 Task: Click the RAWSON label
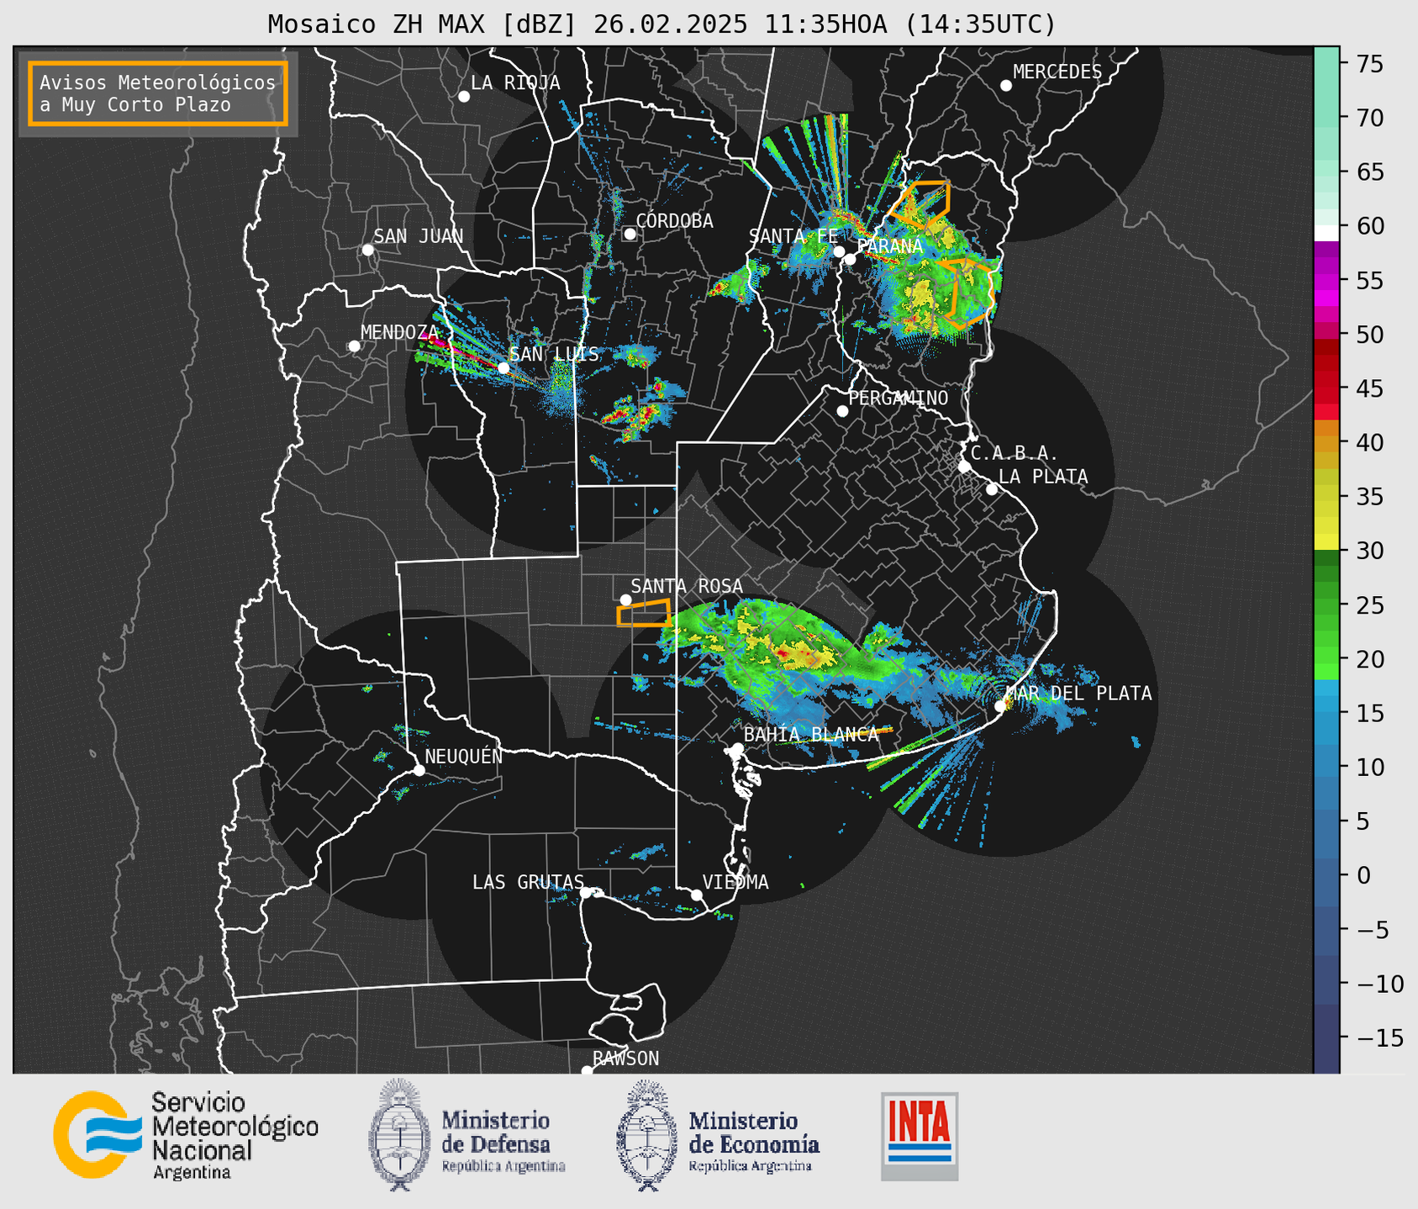coord(625,1059)
